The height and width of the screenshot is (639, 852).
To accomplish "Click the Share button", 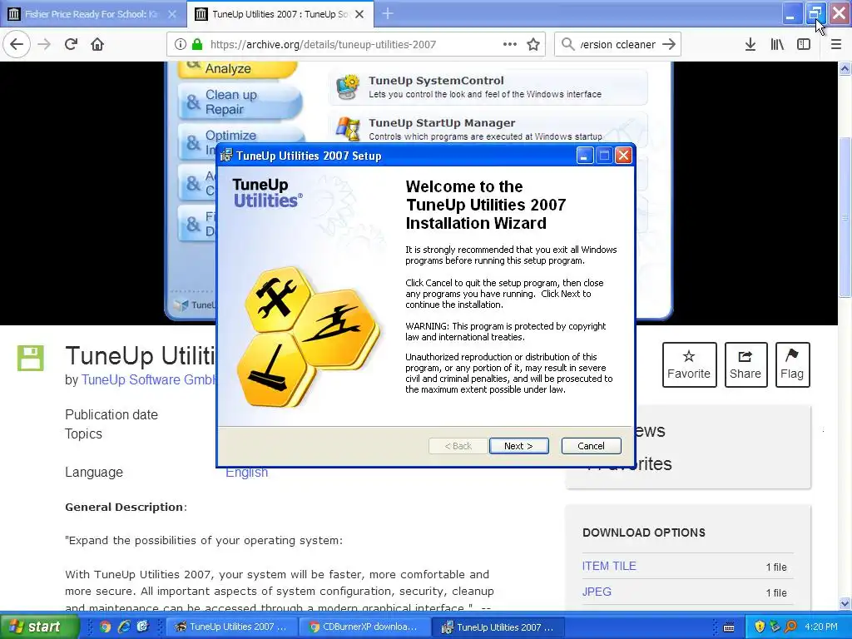I will tap(745, 364).
